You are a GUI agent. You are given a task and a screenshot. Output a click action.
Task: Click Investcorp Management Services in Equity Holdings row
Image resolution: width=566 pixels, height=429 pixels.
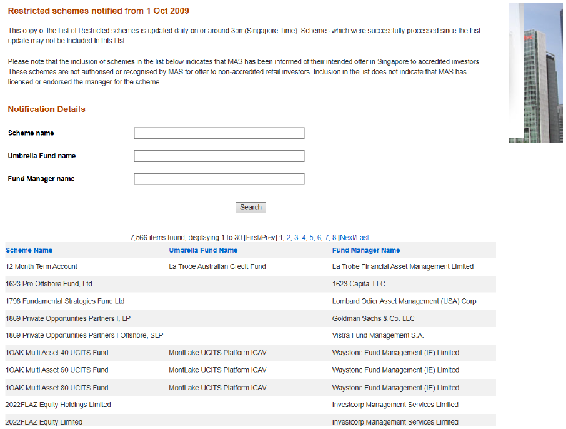tap(395, 405)
